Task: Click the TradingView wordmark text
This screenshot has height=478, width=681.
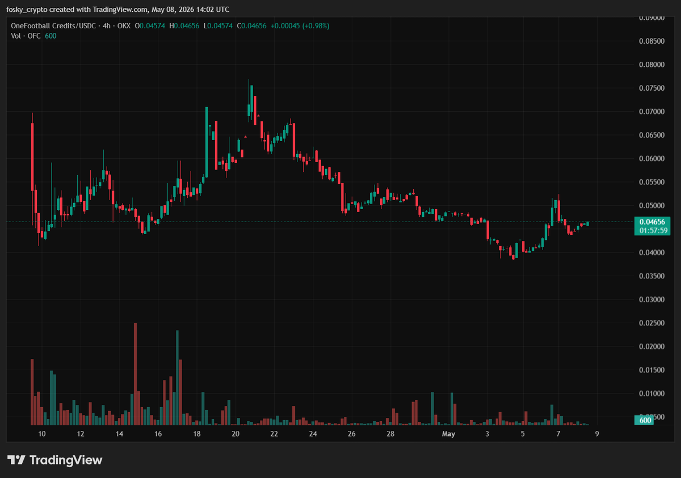Action: click(x=66, y=460)
